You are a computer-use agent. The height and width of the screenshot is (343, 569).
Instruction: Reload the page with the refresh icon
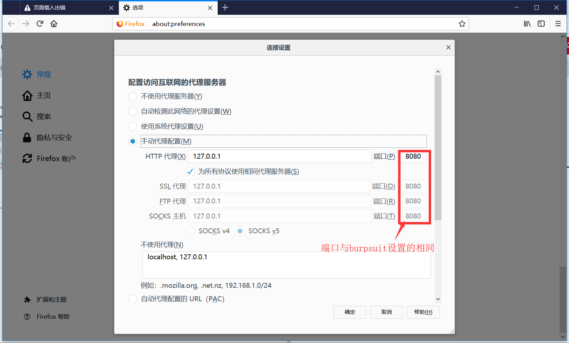[40, 23]
